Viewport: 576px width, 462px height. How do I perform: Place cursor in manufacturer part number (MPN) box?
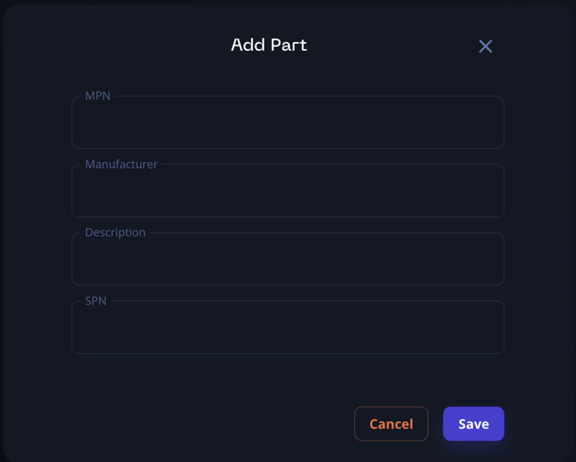point(287,123)
